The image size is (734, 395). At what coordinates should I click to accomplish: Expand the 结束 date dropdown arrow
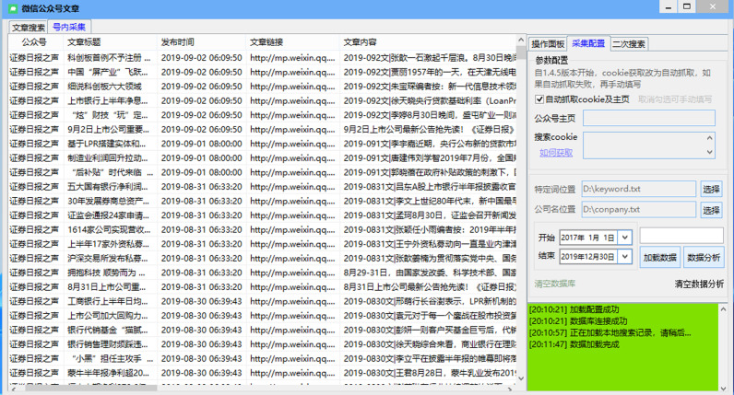[625, 256]
